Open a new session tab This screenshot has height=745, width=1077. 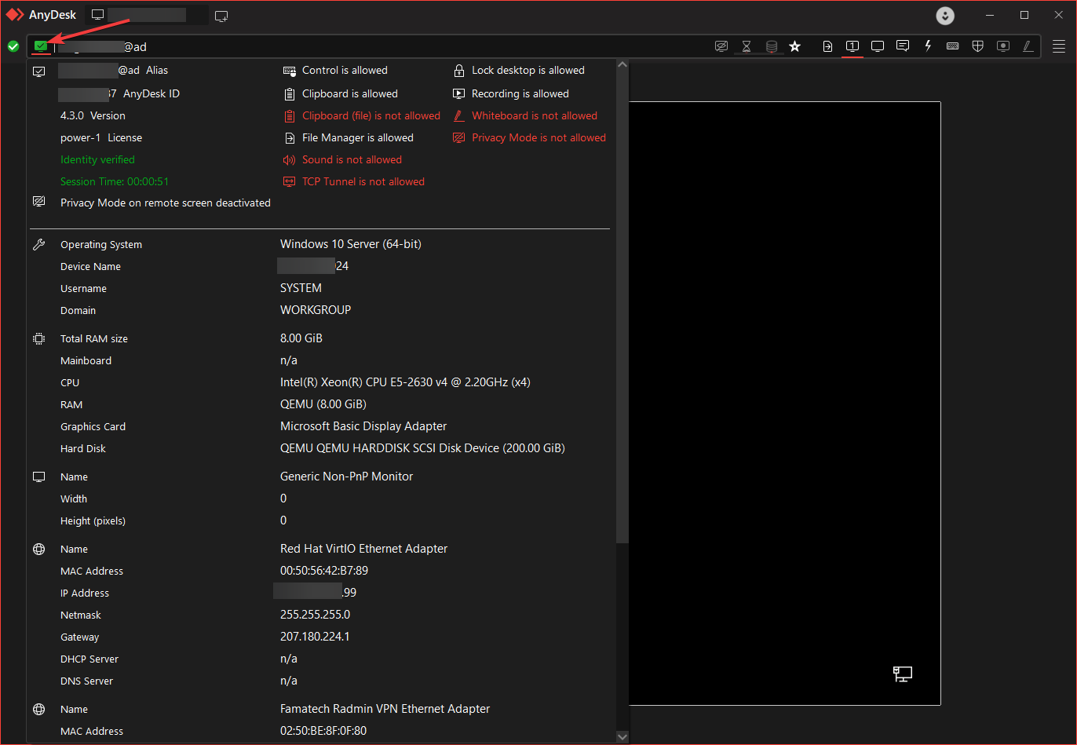tap(221, 15)
